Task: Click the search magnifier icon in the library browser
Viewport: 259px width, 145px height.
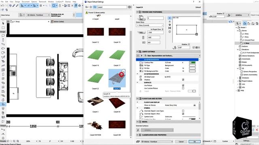Action: click(95, 7)
